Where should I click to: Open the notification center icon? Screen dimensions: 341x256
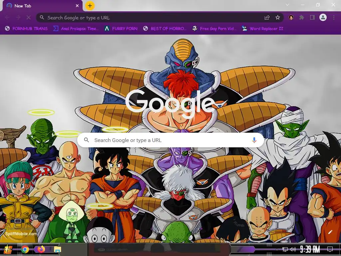coord(330,249)
